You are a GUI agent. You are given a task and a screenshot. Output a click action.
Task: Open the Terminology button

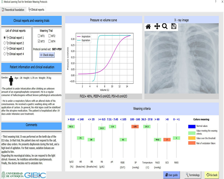(192, 175)
